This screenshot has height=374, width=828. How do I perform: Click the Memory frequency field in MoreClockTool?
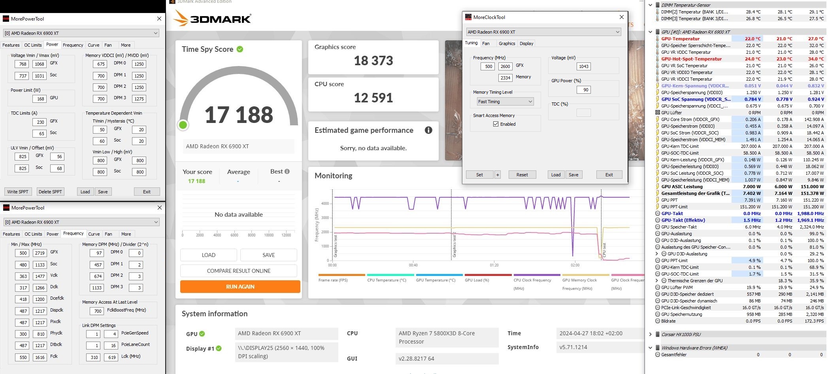pyautogui.click(x=505, y=78)
